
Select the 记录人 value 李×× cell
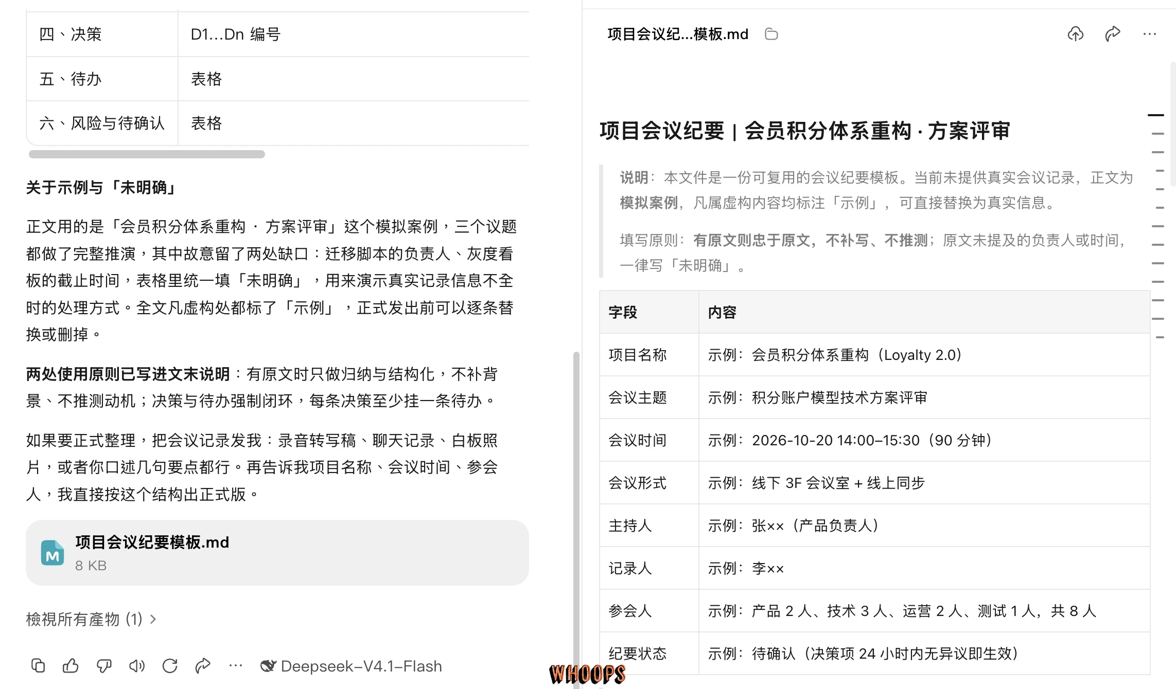[924, 568]
